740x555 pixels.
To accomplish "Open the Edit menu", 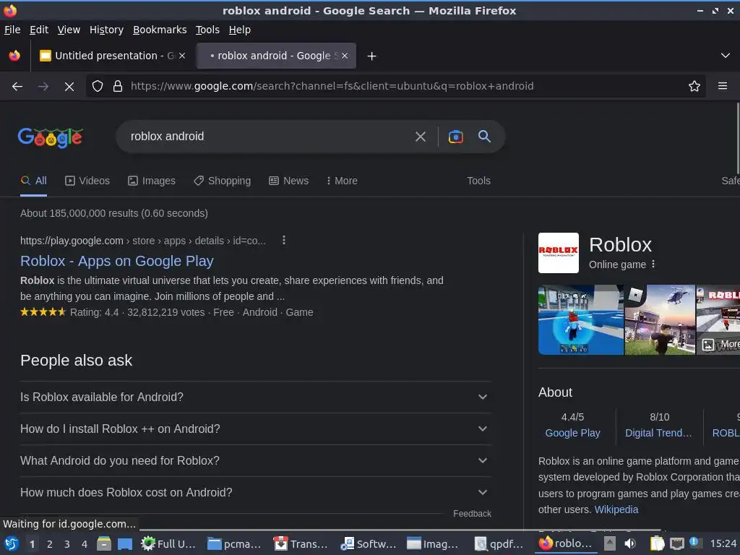I will [x=39, y=30].
